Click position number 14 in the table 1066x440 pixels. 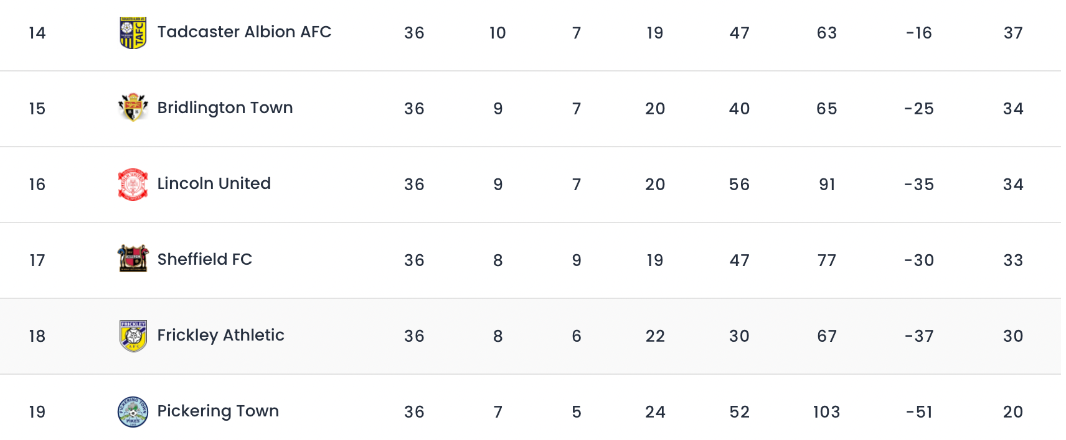37,33
